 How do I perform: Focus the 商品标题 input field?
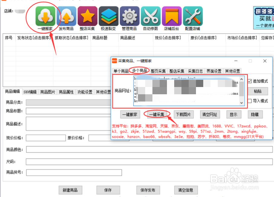68,111
